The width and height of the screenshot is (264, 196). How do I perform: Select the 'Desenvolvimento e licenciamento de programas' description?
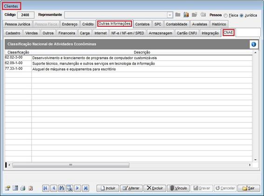[x=142, y=58]
